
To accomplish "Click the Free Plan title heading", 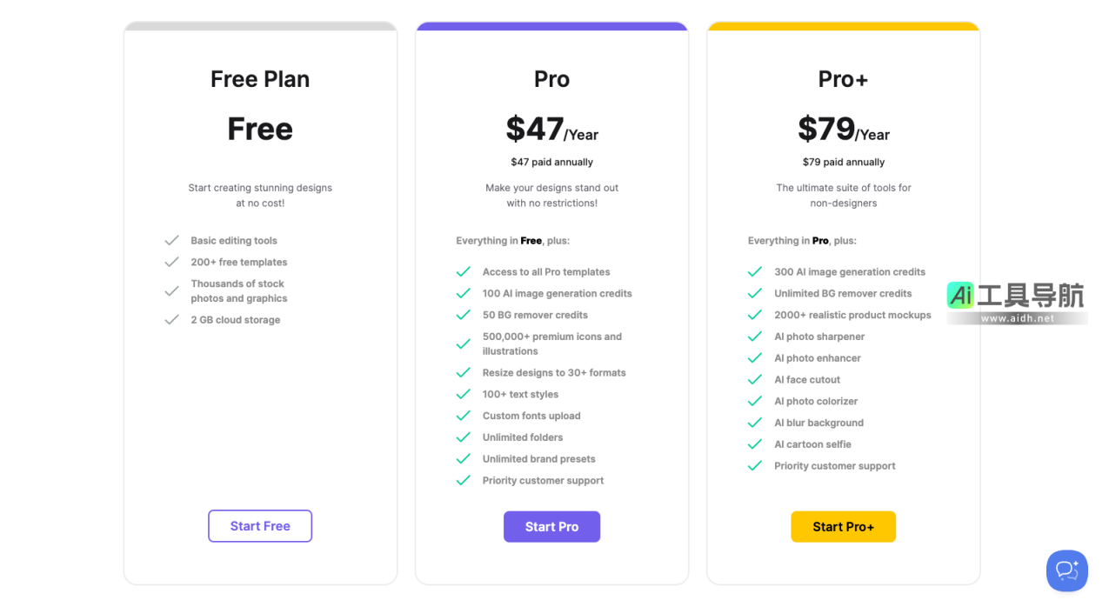I will point(260,79).
